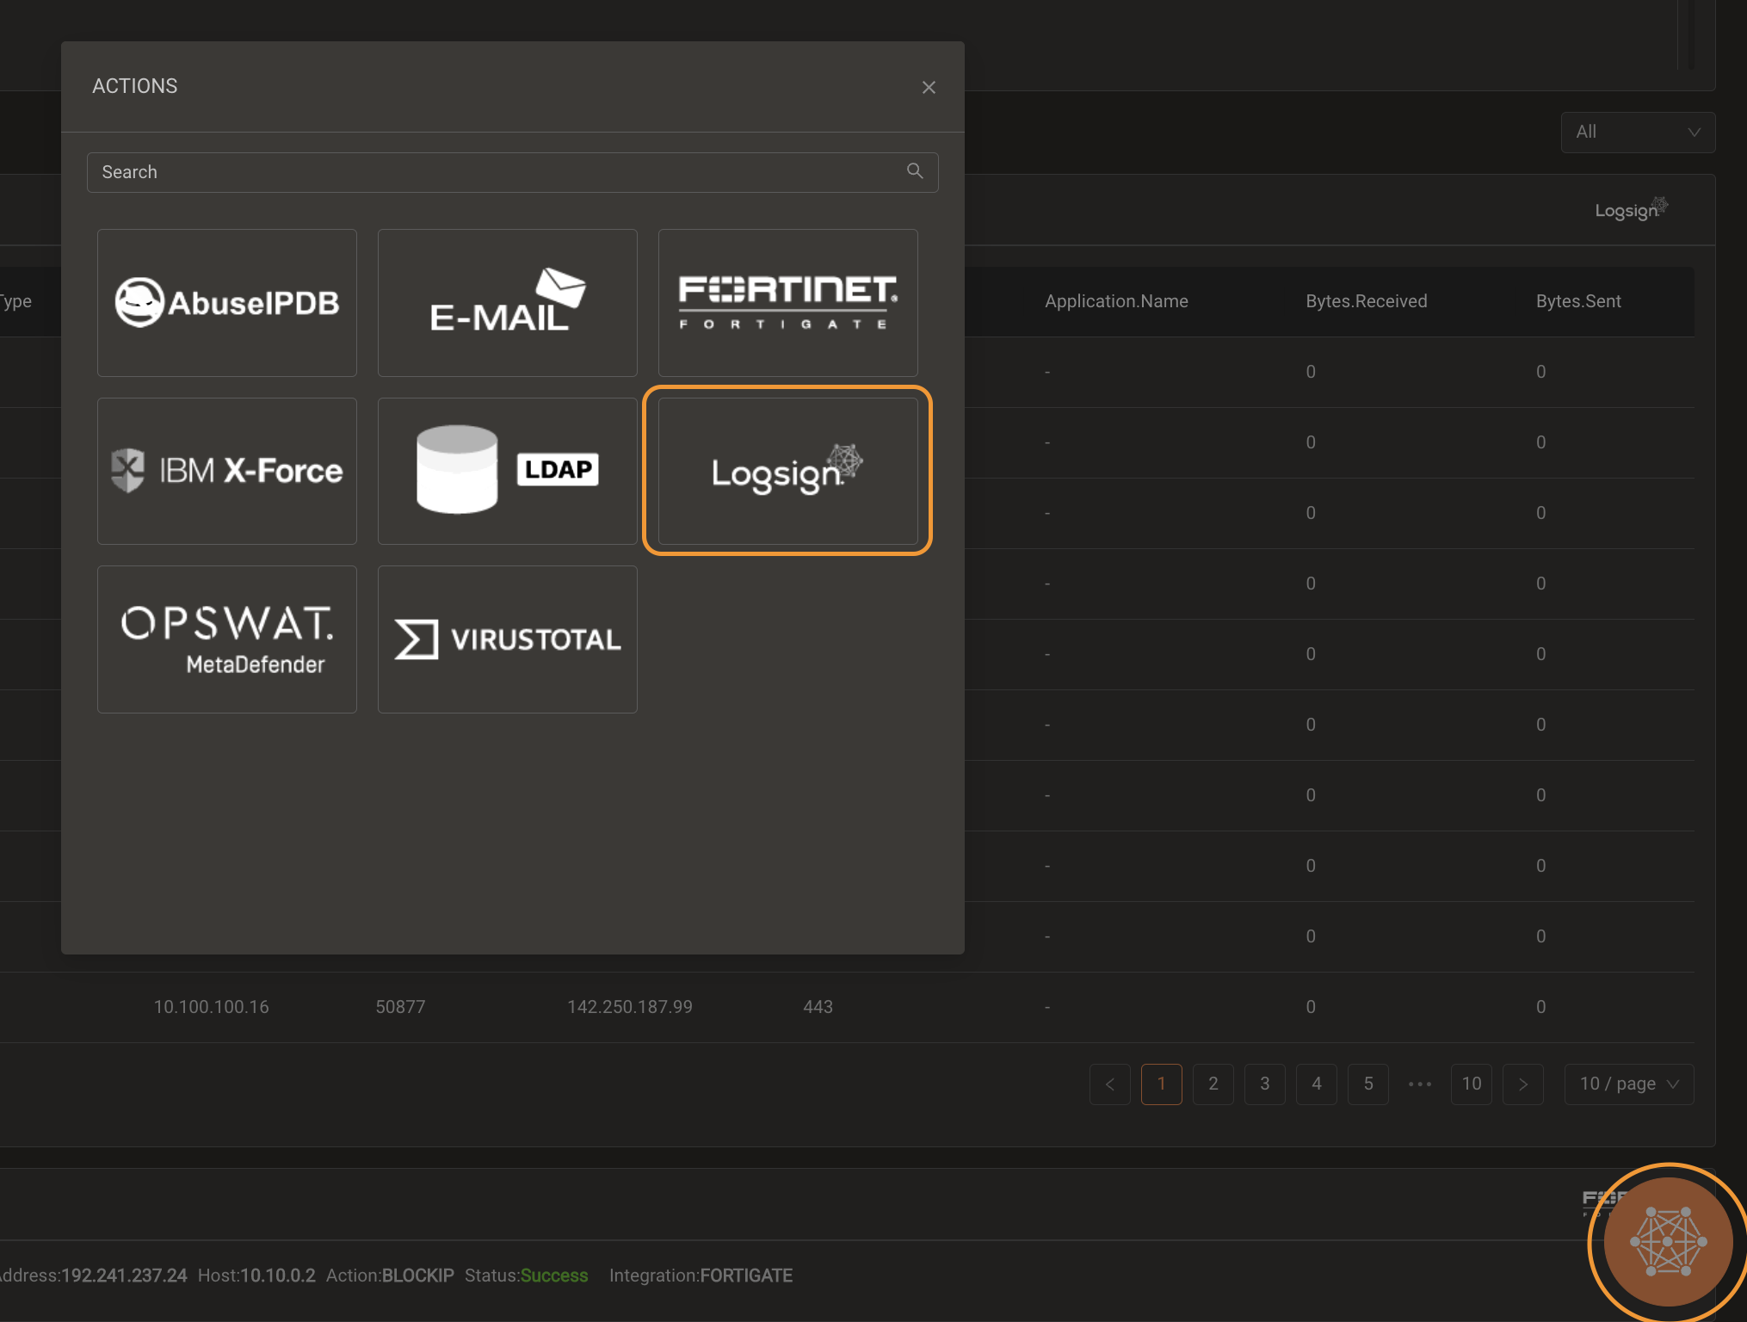
Task: Click the Host 10.10.0.2 value
Action: coord(277,1276)
